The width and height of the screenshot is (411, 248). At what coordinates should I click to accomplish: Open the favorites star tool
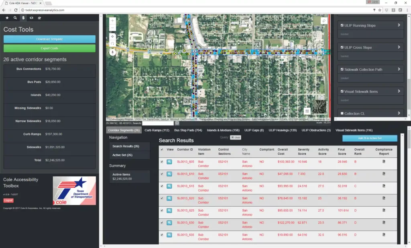(7, 18)
